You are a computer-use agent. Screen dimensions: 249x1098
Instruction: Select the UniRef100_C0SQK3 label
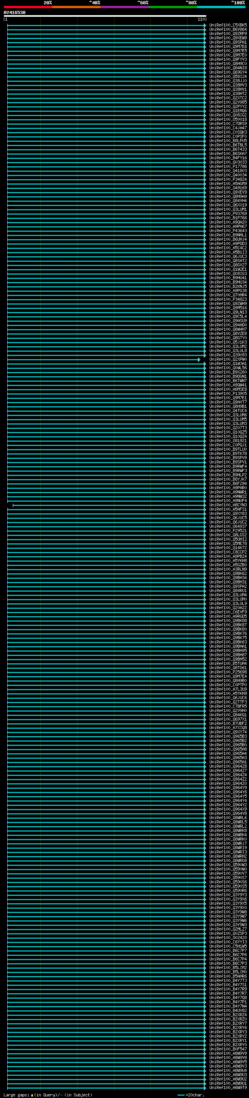point(228,132)
